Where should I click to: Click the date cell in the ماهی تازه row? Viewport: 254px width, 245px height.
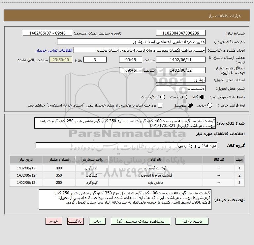[x=26, y=183]
